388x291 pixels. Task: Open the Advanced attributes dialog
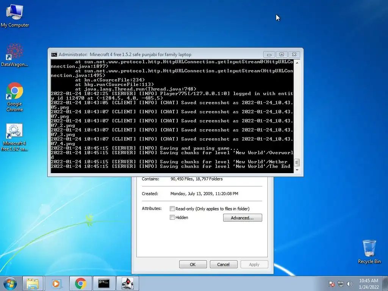242,218
